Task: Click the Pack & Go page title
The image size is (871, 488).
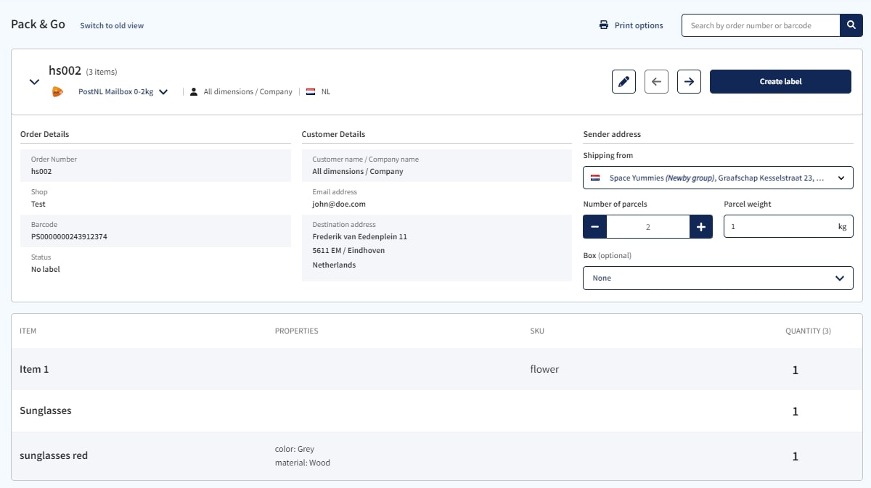Action: [38, 25]
